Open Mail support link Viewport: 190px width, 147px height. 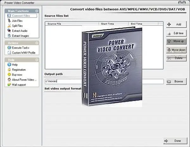pos(19,85)
